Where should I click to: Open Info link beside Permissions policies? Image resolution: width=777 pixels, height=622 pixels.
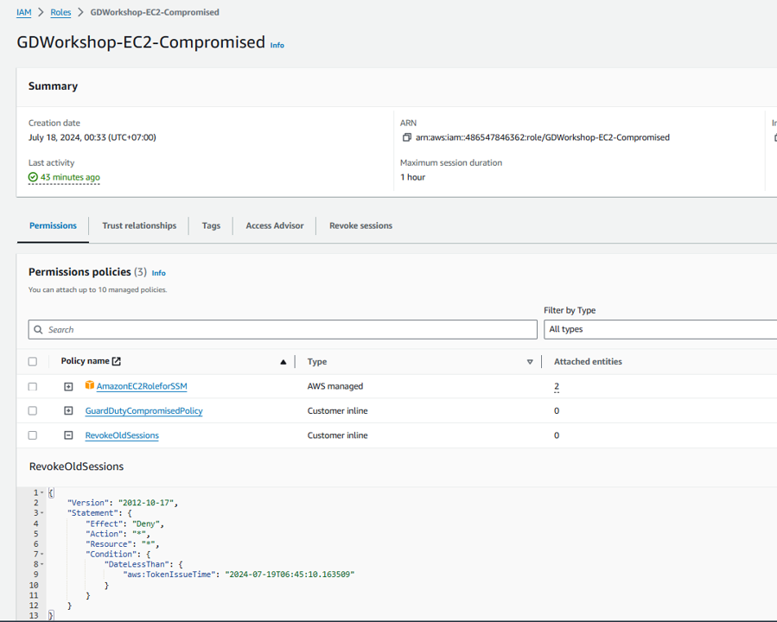158,273
